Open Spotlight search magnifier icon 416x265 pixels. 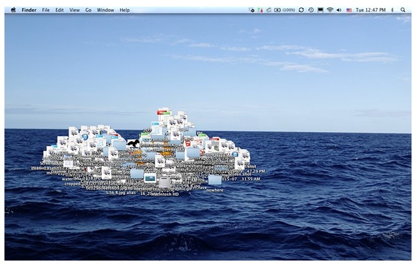[403, 10]
